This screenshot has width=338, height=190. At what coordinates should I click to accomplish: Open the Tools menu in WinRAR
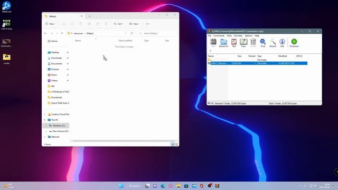(229, 36)
